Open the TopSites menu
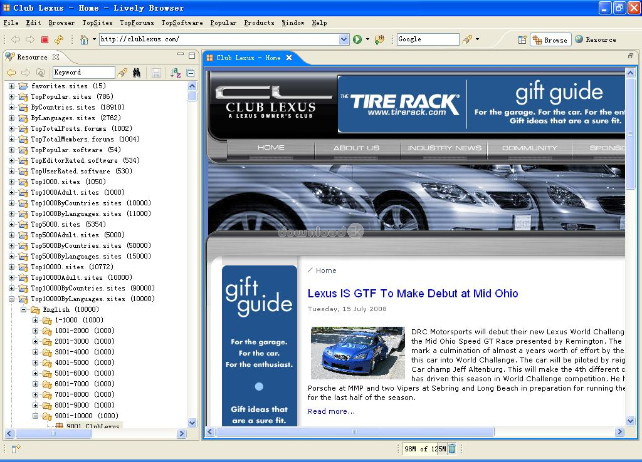642x462 pixels. [x=97, y=23]
